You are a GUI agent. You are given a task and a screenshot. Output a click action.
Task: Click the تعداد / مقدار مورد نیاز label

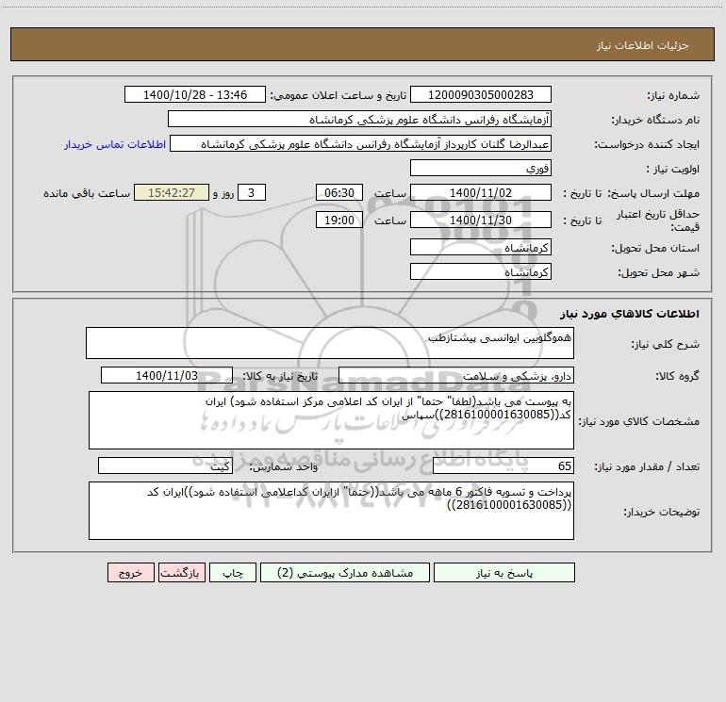coord(647,467)
